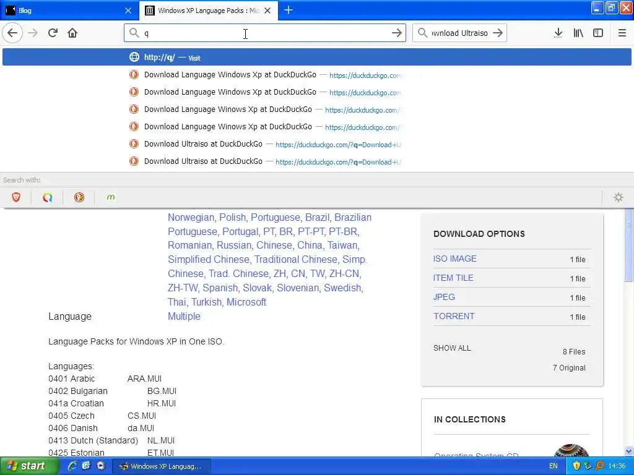Viewport: 634px width, 475px height.
Task: Open the JPEG download option
Action: pos(444,297)
